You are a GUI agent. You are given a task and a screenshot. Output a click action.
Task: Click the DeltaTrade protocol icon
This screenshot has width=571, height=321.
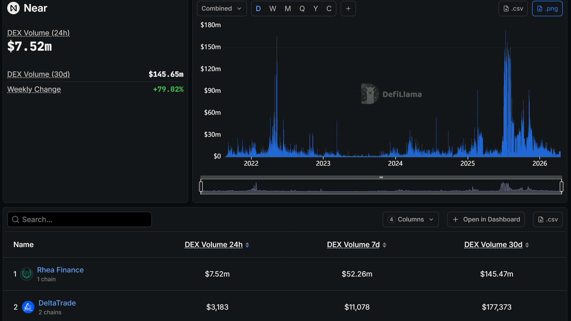(28, 307)
